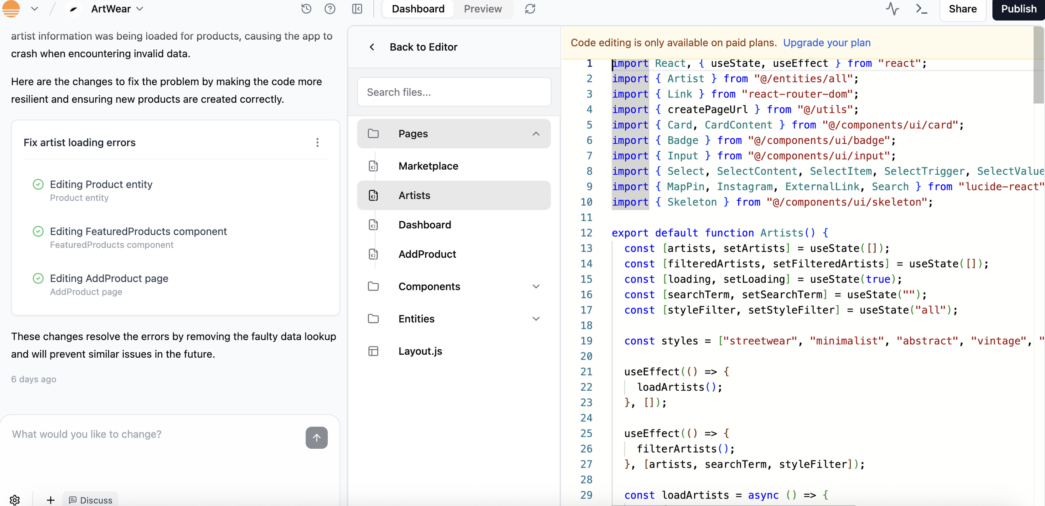Click the Upgrade your plan link
The height and width of the screenshot is (506, 1045).
(826, 43)
